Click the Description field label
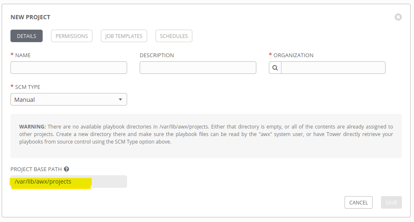The image size is (414, 222). click(157, 55)
